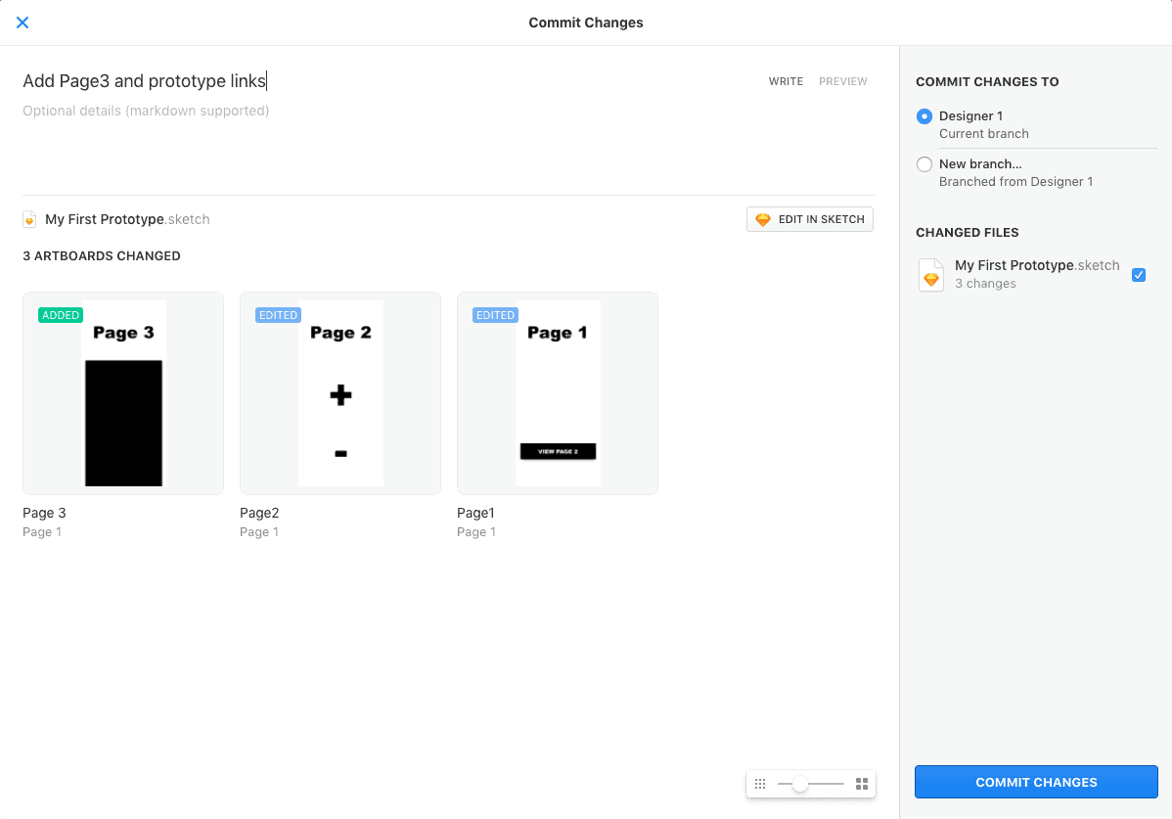Click the blue X icon to dismiss commit dialog

pyautogui.click(x=22, y=22)
